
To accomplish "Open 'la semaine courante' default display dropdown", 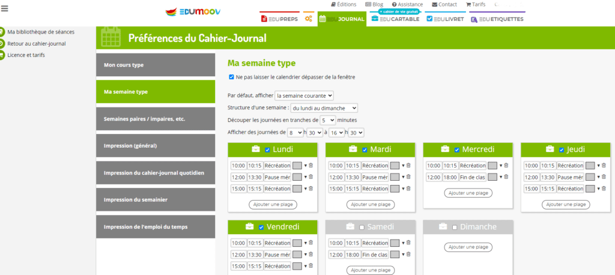I will coord(304,95).
